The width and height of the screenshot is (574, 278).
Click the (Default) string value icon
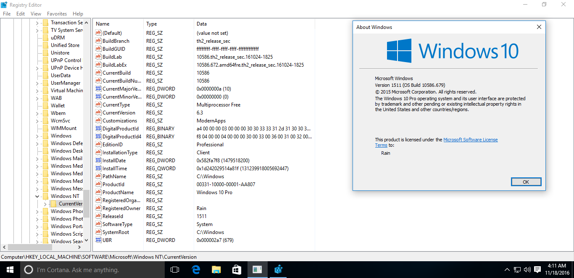98,33
